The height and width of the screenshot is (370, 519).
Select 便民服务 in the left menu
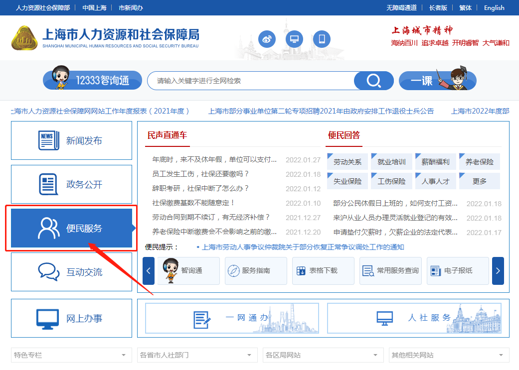(x=71, y=229)
